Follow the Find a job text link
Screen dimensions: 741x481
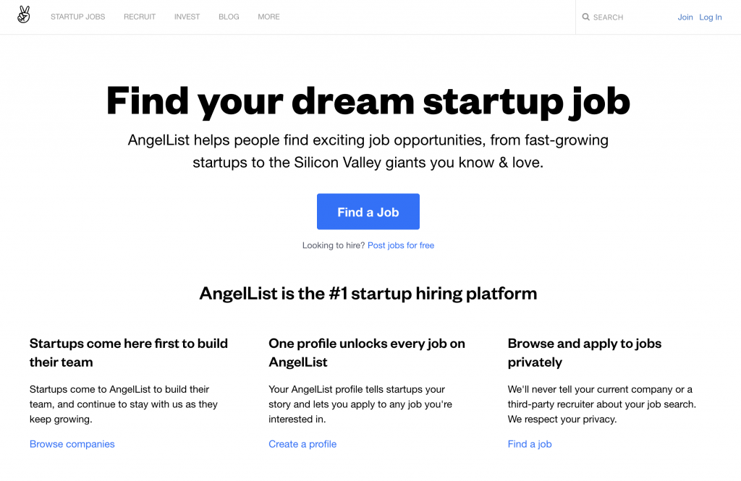(x=530, y=444)
